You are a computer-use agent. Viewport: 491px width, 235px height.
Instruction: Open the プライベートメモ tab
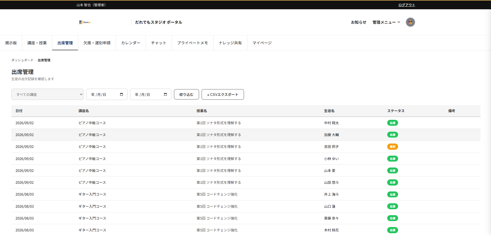193,43
